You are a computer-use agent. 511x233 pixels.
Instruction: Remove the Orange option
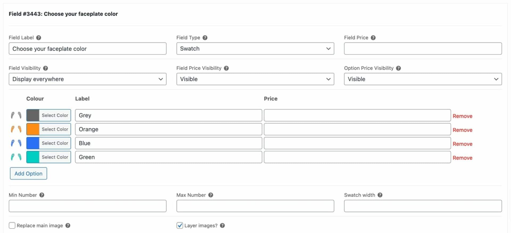pos(463,130)
